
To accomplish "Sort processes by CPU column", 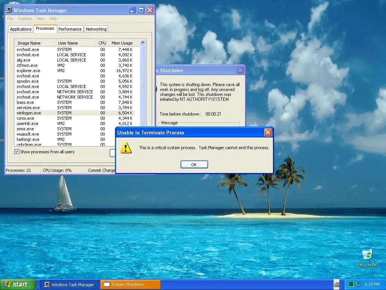I will (101, 43).
